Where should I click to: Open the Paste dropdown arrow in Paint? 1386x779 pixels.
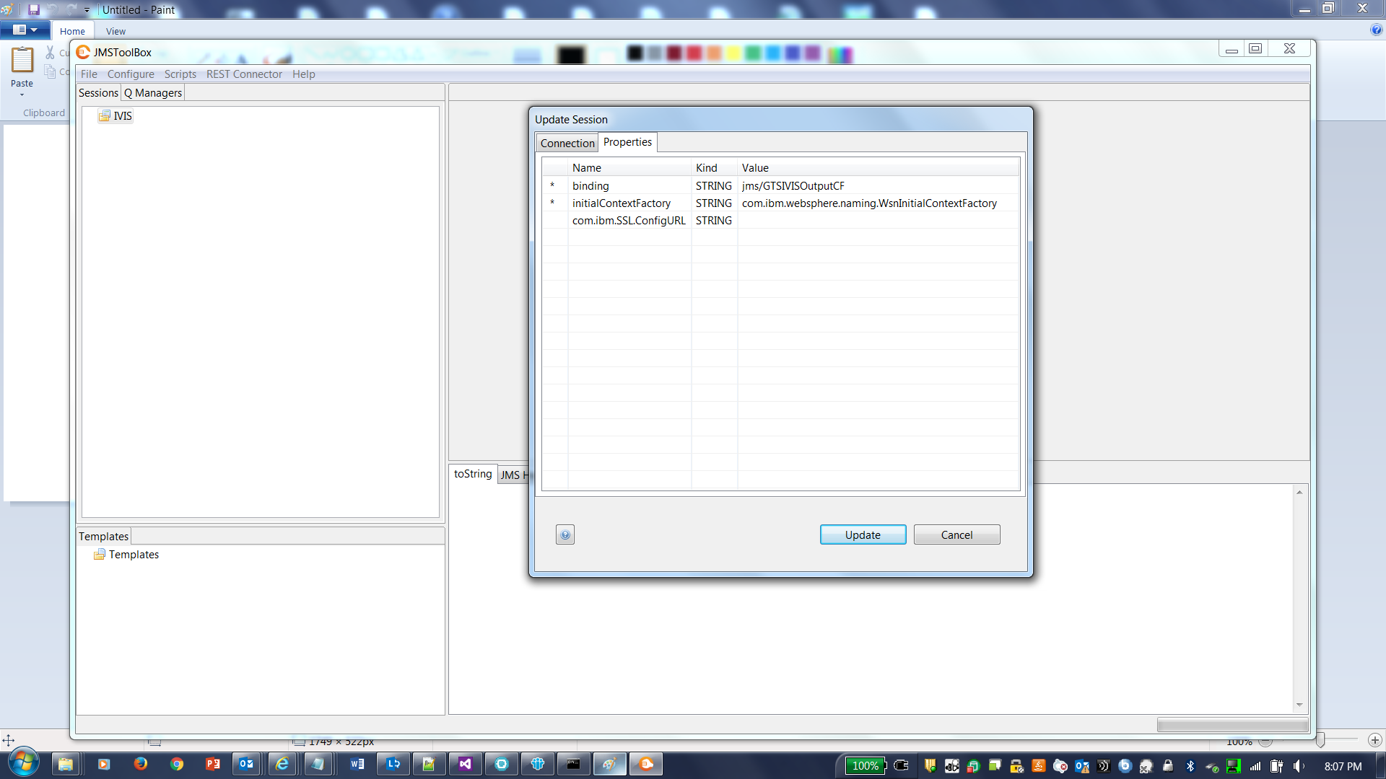click(22, 94)
